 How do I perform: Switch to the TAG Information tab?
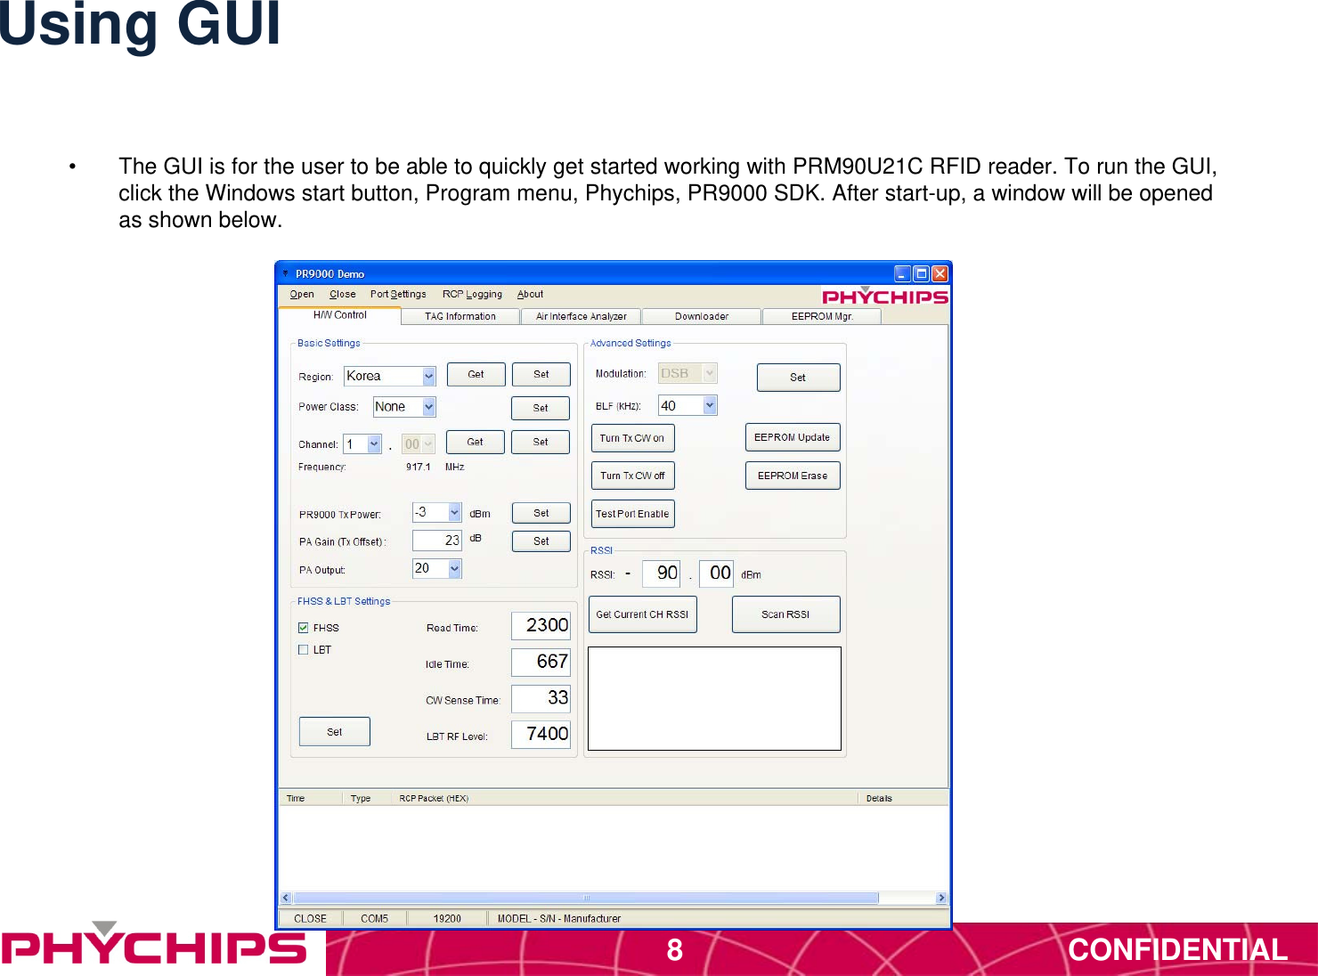point(460,316)
